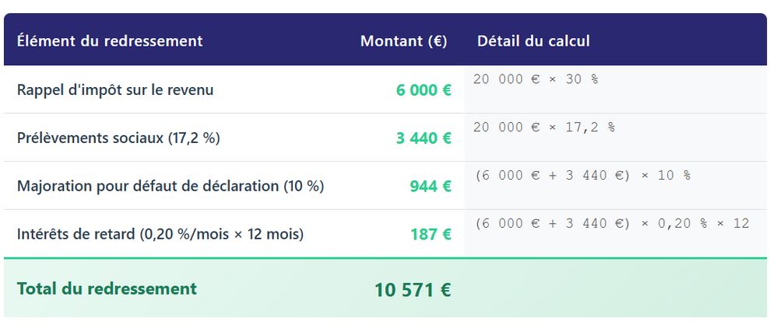Click the blank white area below the table
The image size is (770, 332).
[x=385, y=325]
